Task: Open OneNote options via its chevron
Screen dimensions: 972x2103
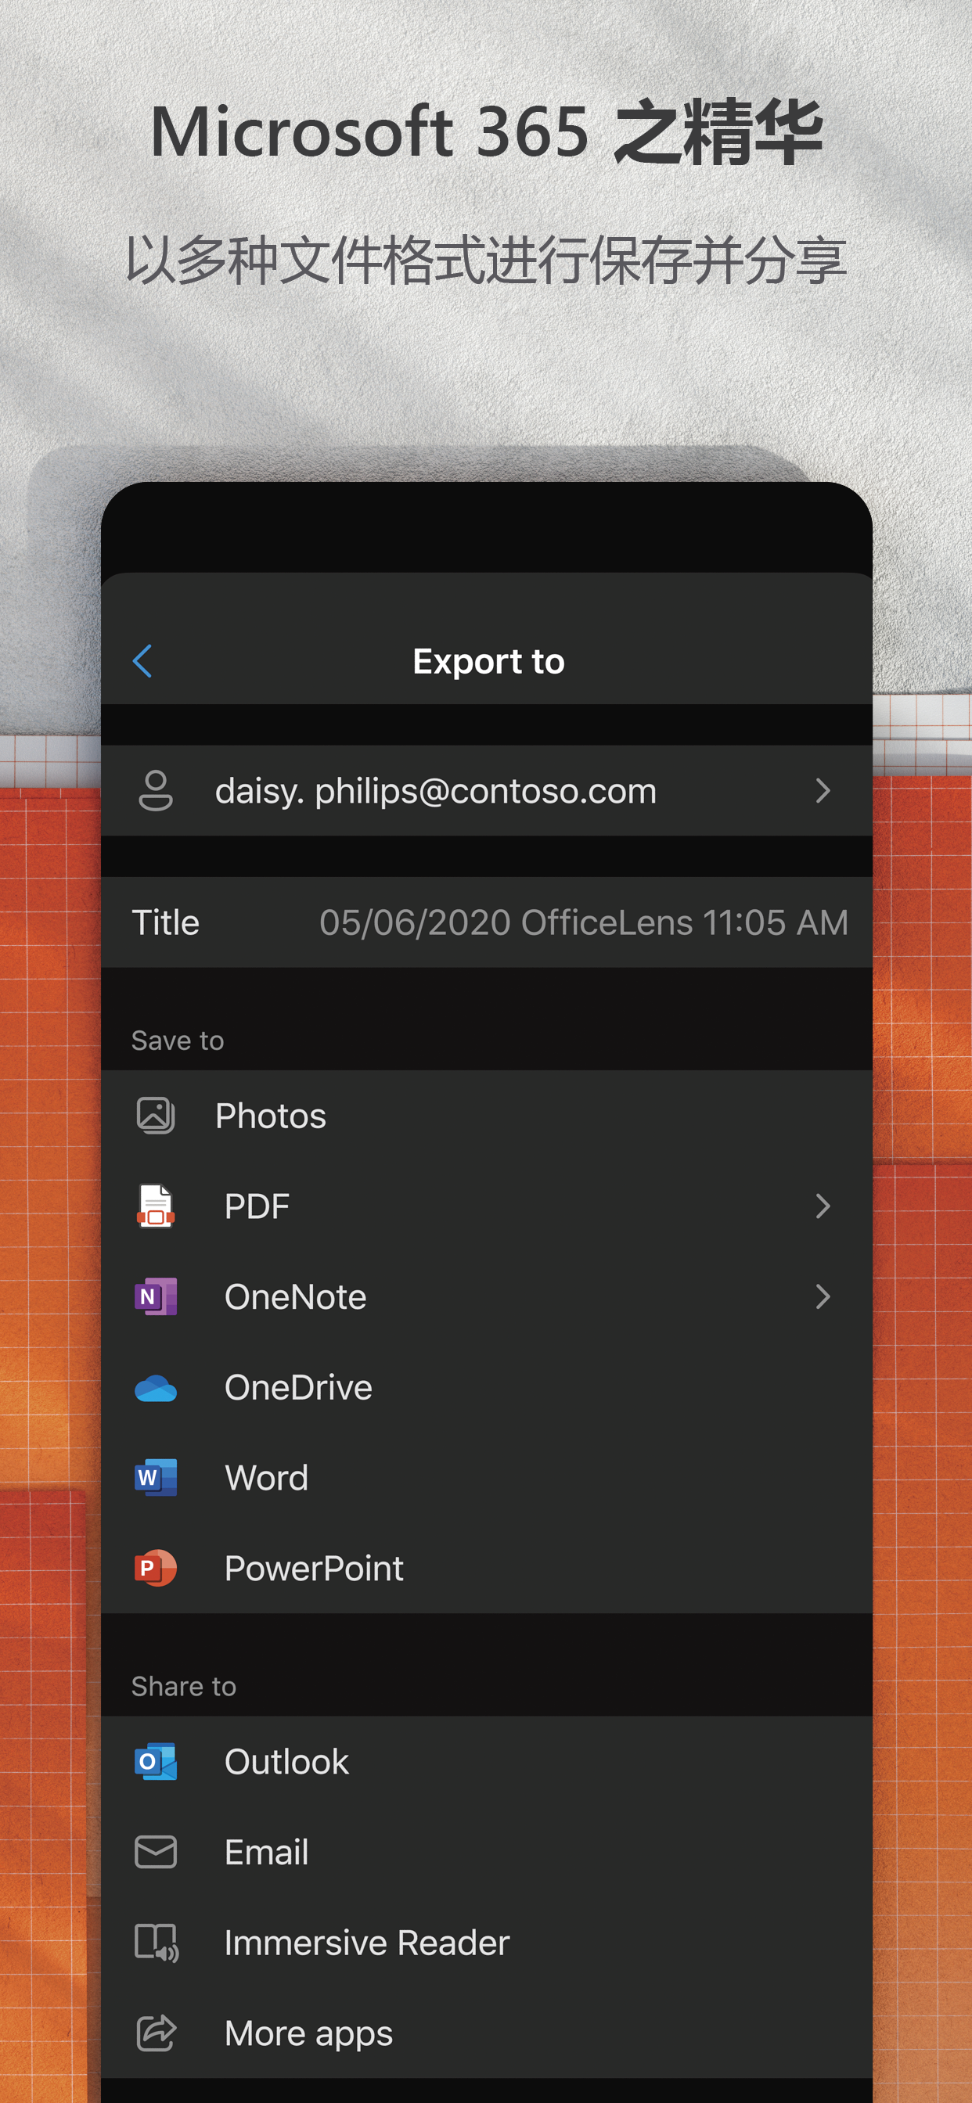Action: 823,1296
